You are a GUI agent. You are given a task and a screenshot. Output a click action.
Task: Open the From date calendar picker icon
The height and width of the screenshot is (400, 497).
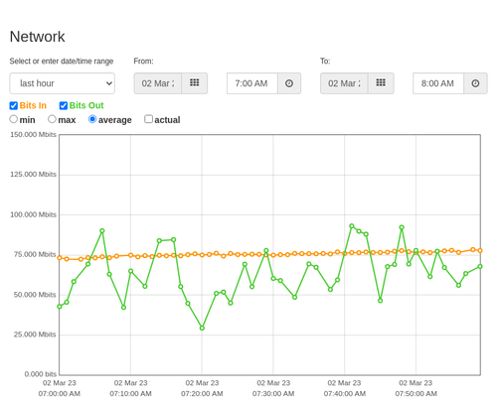(195, 83)
